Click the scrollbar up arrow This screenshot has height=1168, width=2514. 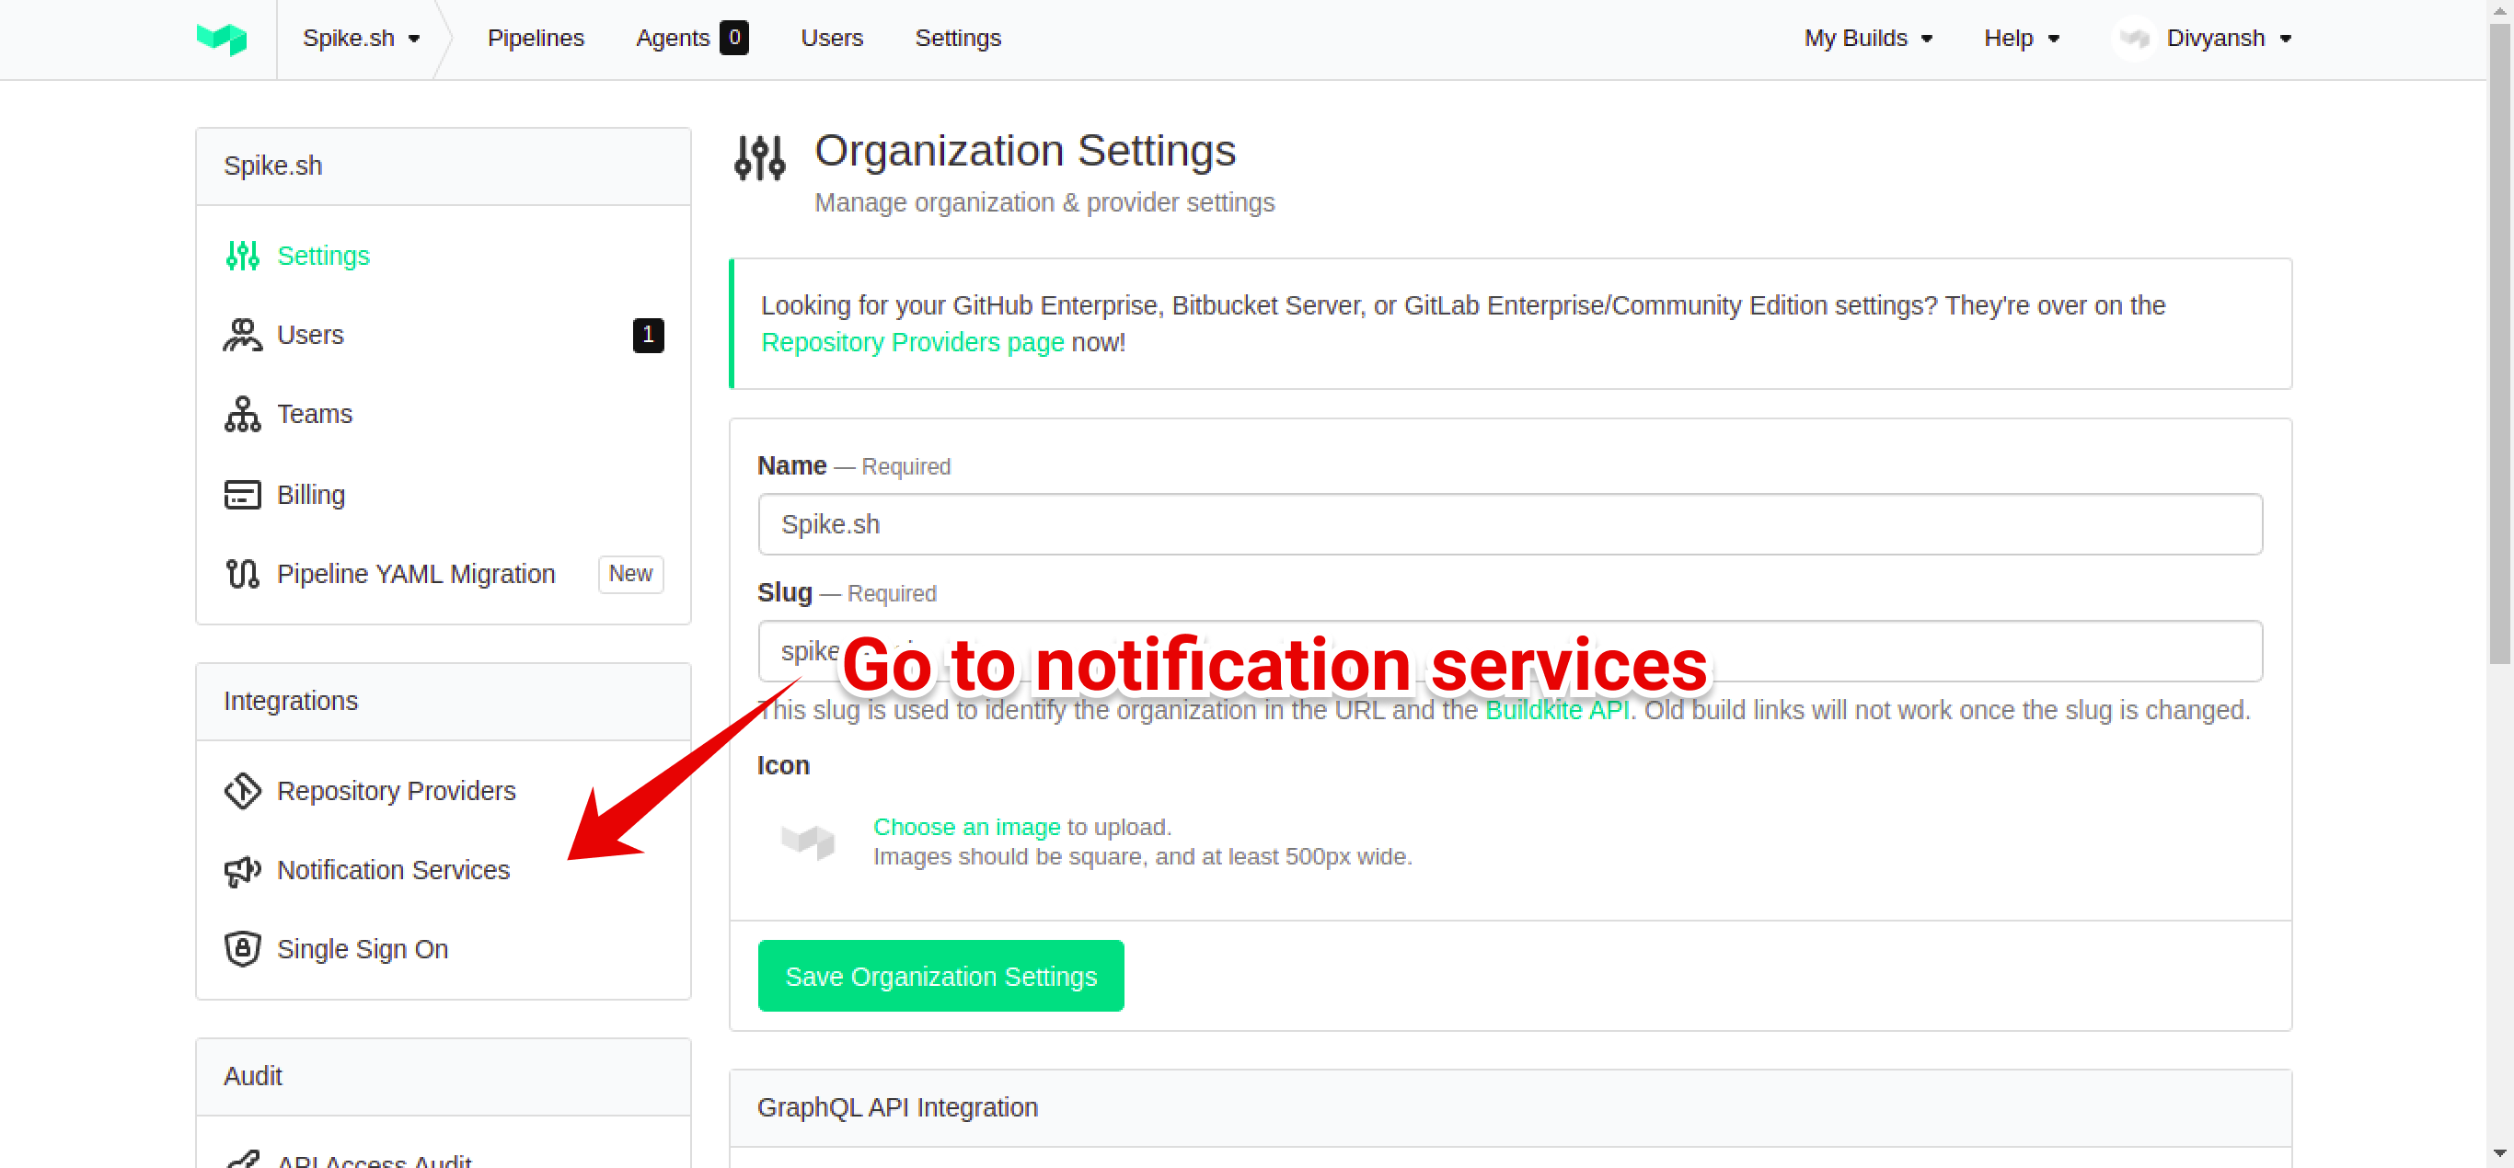tap(2499, 11)
